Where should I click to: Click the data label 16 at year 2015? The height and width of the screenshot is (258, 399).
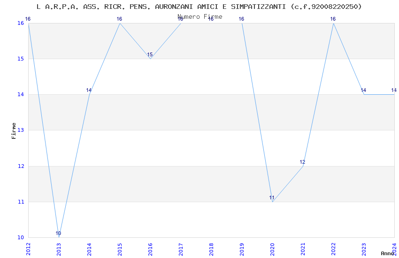(x=119, y=19)
